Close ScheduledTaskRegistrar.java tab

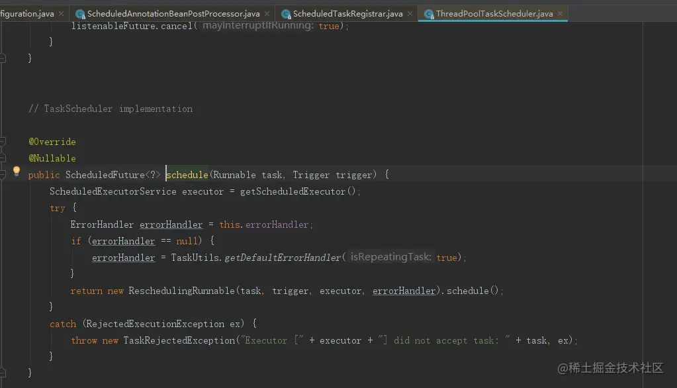coord(410,14)
